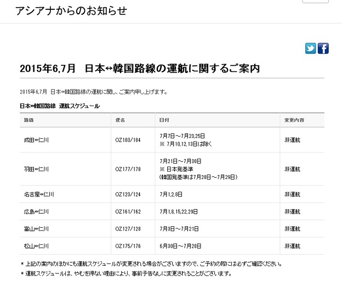This screenshot has width=342, height=286.
Task: Click flight number OZ123/124
Action: pyautogui.click(x=128, y=194)
